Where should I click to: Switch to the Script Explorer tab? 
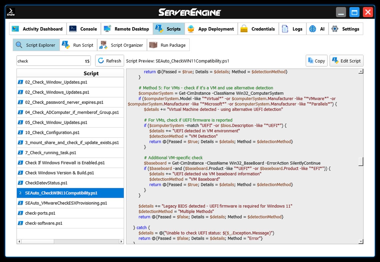coord(19,45)
